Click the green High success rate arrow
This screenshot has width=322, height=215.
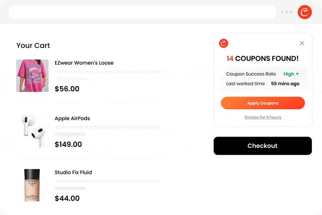click(x=297, y=74)
